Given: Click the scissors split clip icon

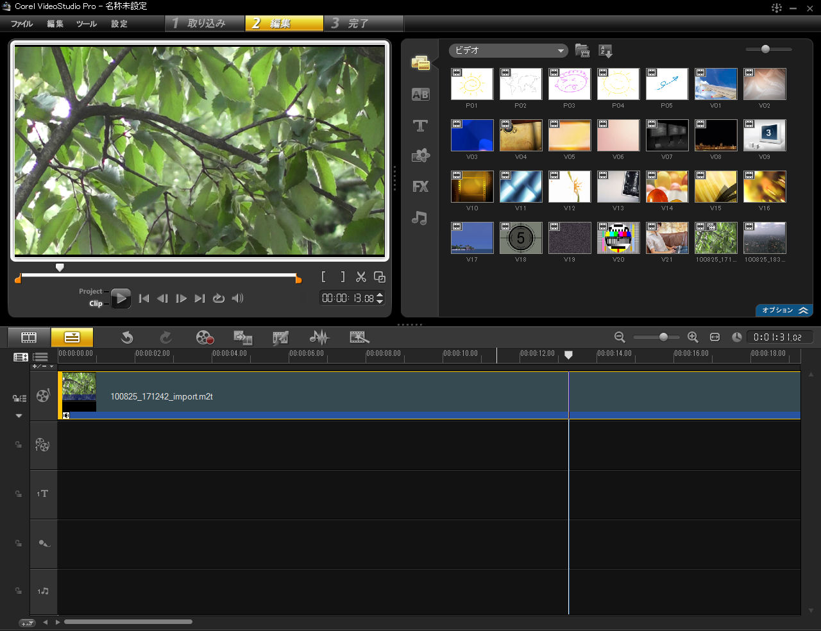Looking at the screenshot, I should point(361,277).
